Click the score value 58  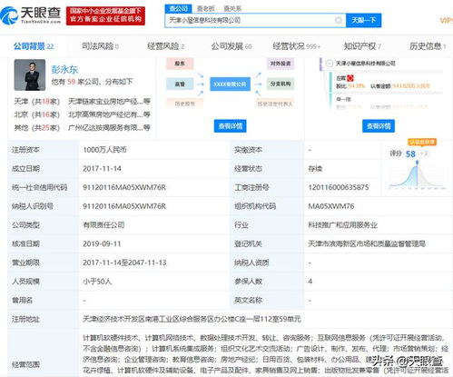[410, 154]
